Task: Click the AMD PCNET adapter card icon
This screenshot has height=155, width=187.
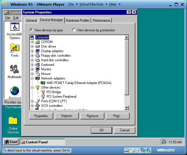Action: pyautogui.click(x=43, y=83)
